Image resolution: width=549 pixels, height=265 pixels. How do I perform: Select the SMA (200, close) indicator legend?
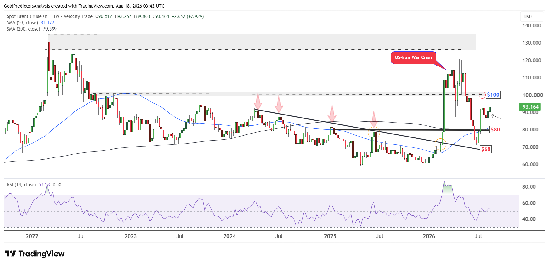point(23,29)
